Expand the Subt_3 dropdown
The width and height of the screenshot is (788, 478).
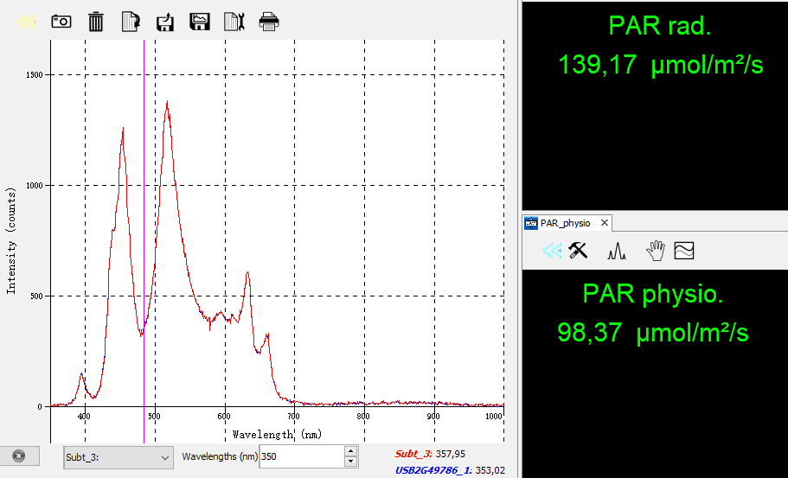click(165, 456)
